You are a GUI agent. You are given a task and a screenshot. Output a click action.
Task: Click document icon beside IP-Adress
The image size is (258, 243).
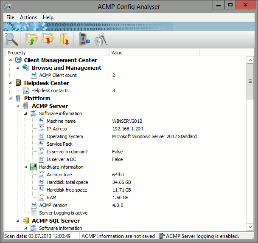(41, 129)
